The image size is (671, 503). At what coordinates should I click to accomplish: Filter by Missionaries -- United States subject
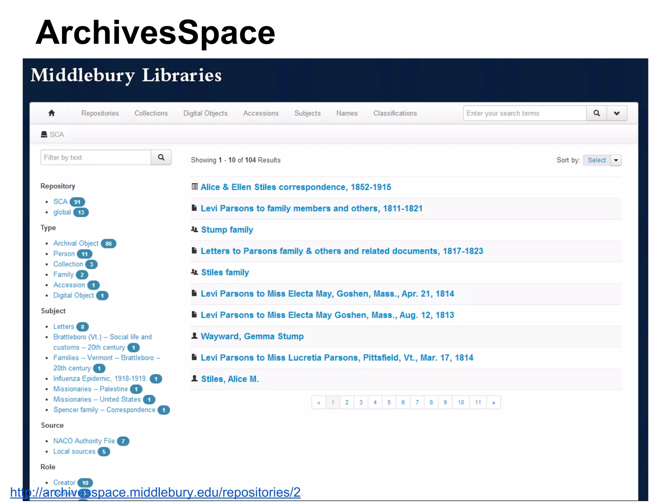[x=97, y=400]
